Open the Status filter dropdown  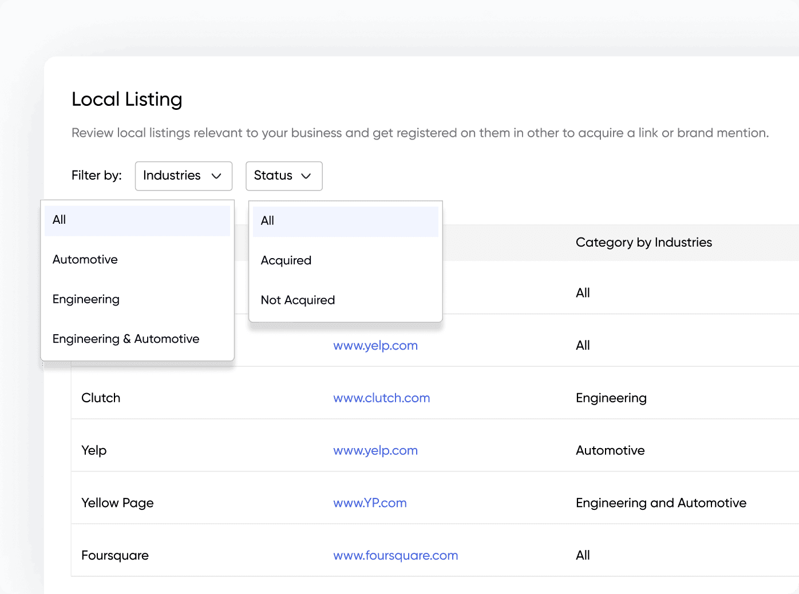[x=283, y=176]
